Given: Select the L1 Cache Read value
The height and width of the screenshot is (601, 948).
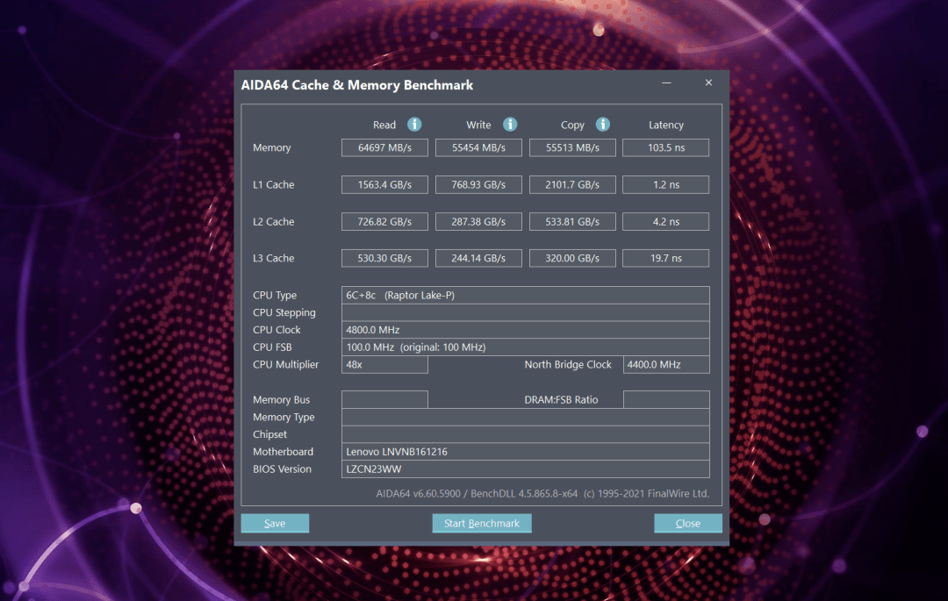Looking at the screenshot, I should click(x=384, y=184).
